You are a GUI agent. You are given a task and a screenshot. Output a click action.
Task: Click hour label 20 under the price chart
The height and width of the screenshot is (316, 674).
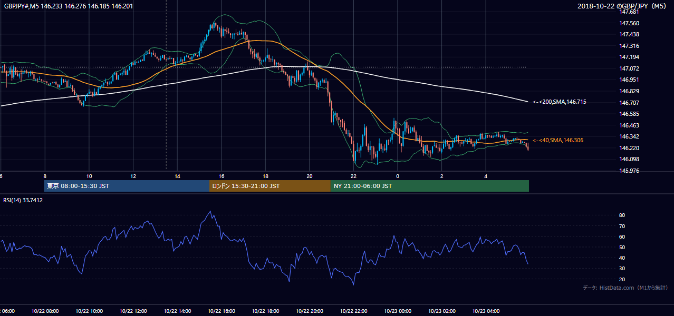coord(310,176)
